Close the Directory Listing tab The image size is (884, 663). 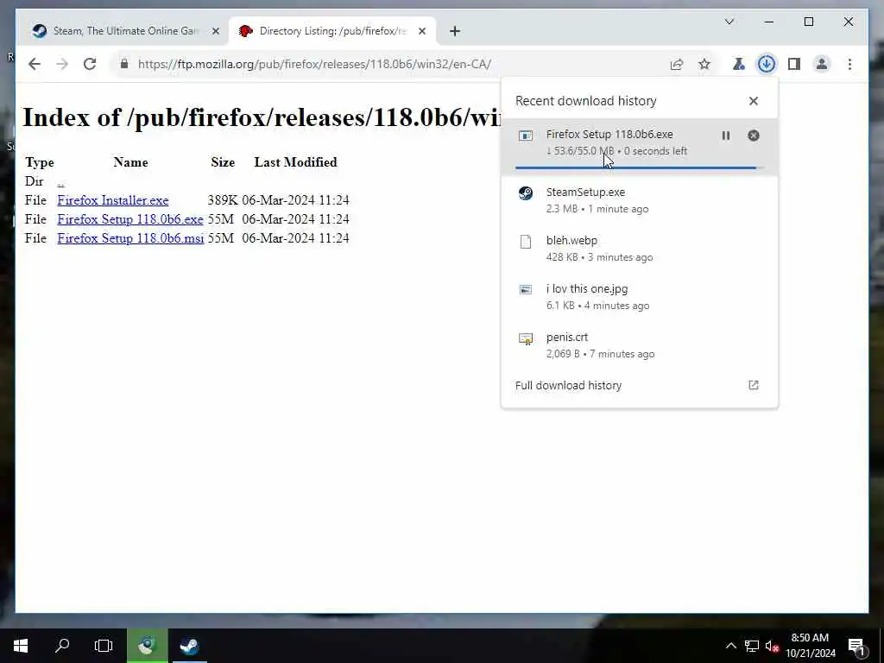point(421,31)
